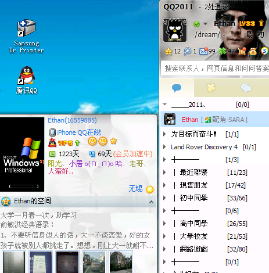269x273 pixels.
Task: Open the house building photo thumbnail
Action: tap(121, 262)
